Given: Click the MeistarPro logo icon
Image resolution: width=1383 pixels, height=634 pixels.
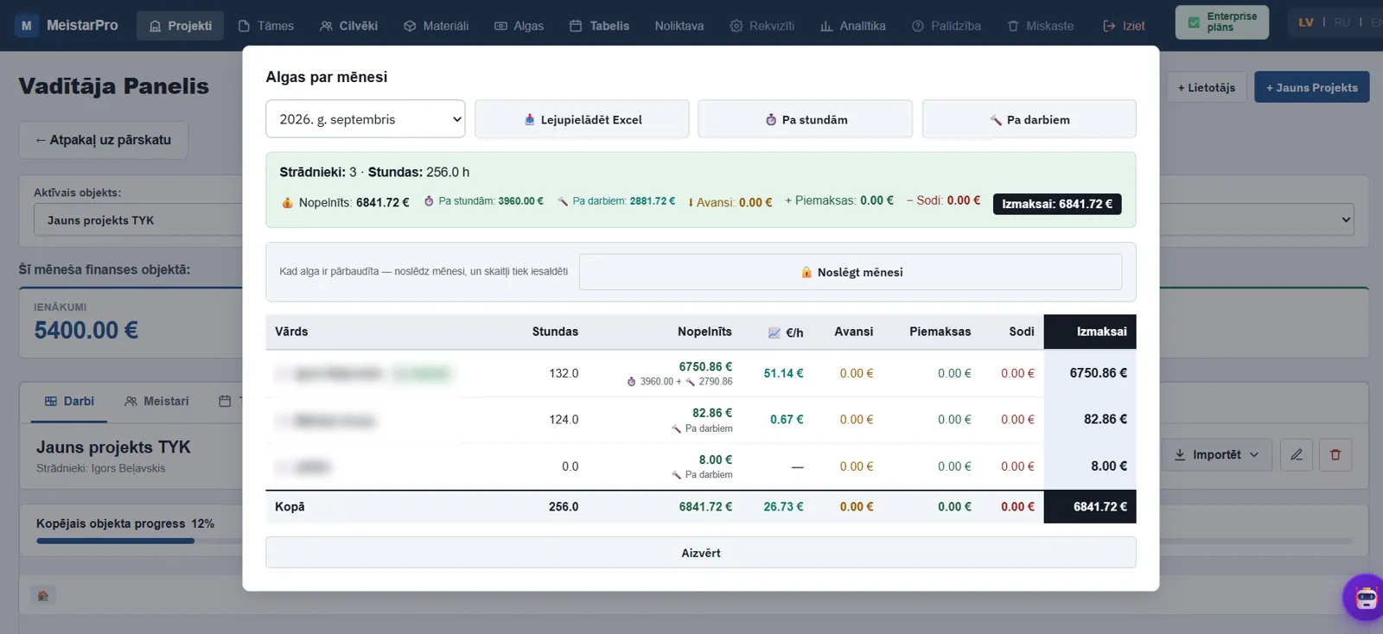Looking at the screenshot, I should (27, 25).
